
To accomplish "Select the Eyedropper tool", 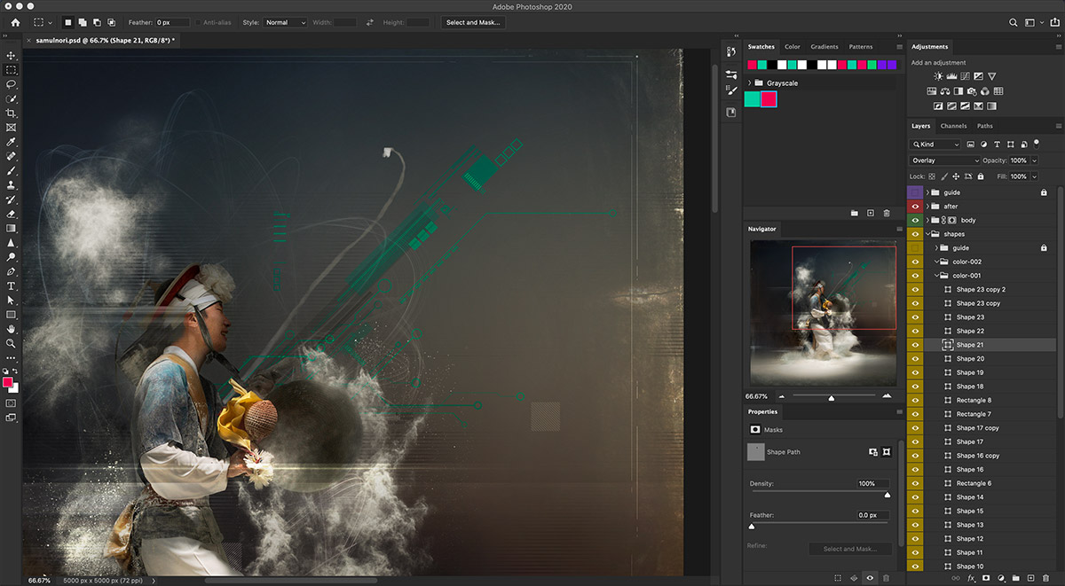I will [x=12, y=142].
